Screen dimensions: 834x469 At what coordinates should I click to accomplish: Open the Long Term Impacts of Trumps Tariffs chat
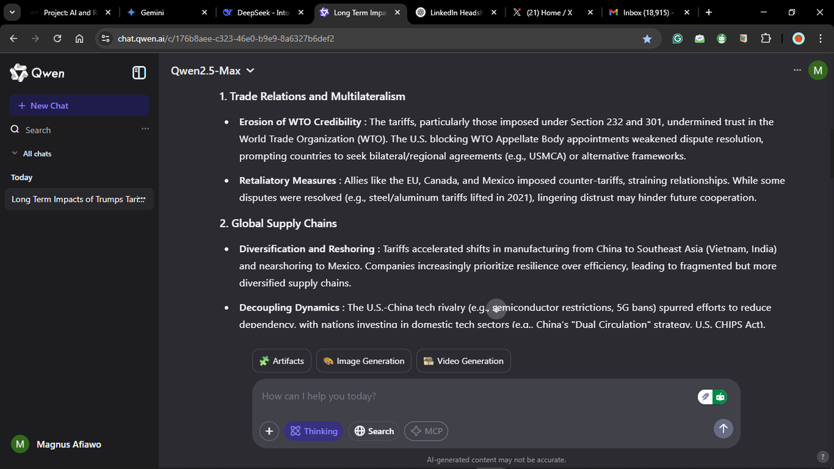click(79, 199)
